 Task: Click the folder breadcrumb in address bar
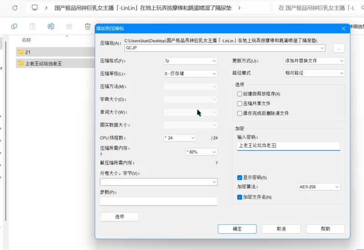click(x=143, y=8)
